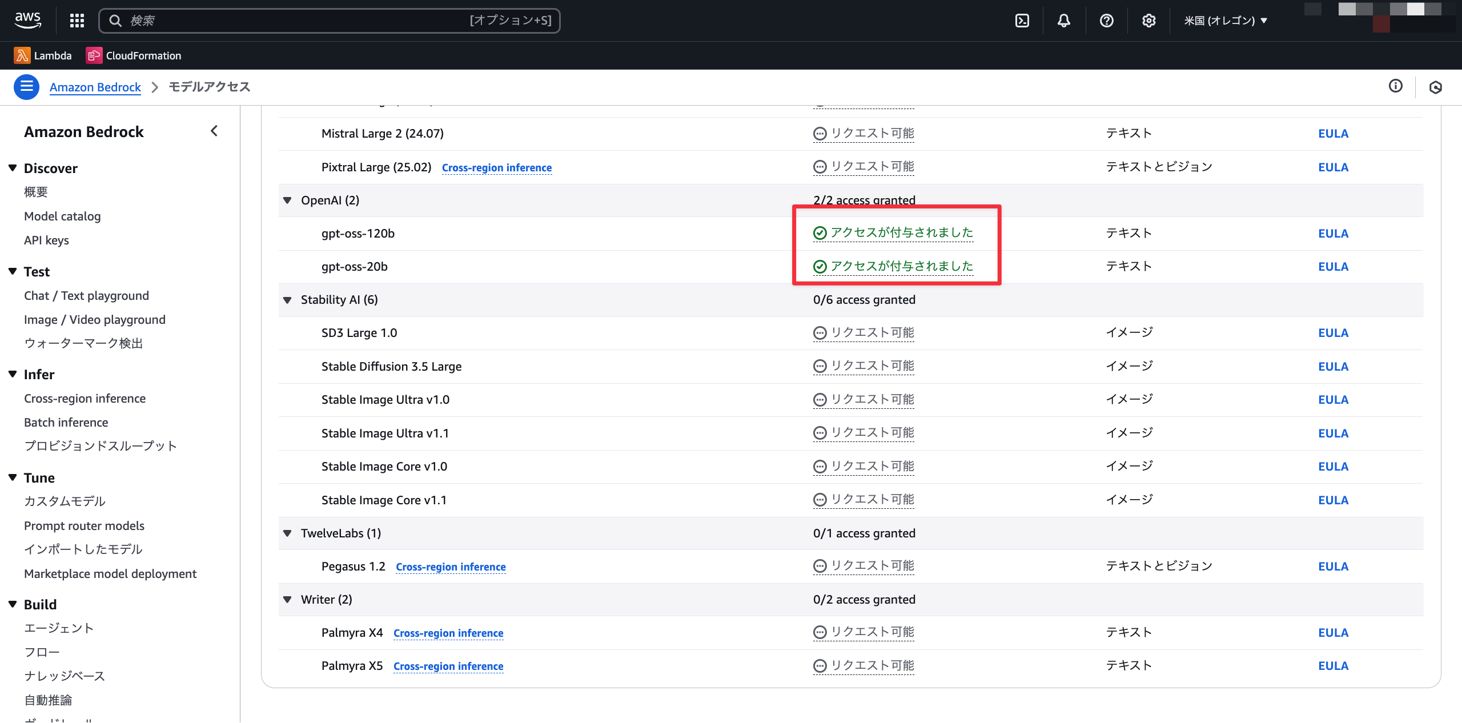Open CloudShell terminal icon
This screenshot has height=723, width=1462.
(x=1022, y=21)
